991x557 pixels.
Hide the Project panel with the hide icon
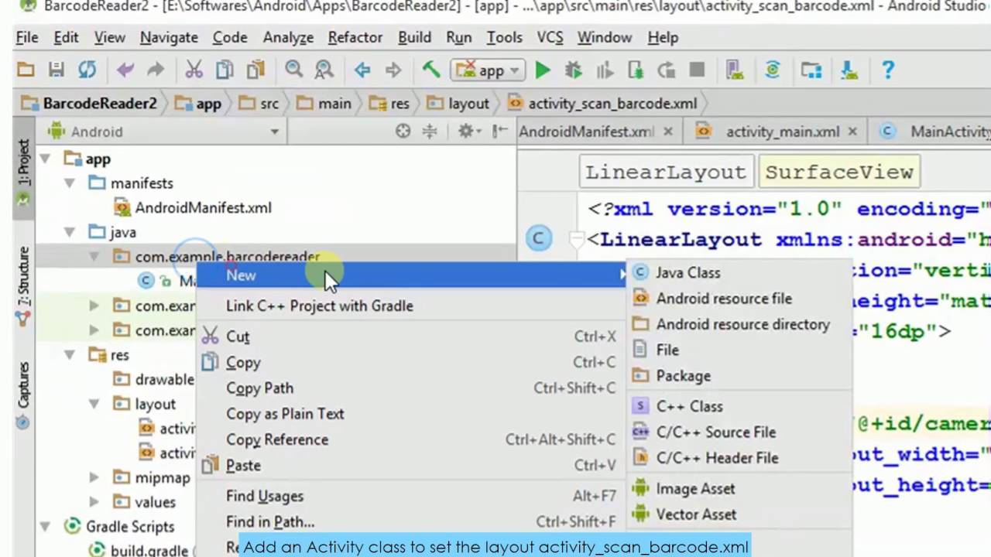(x=501, y=132)
